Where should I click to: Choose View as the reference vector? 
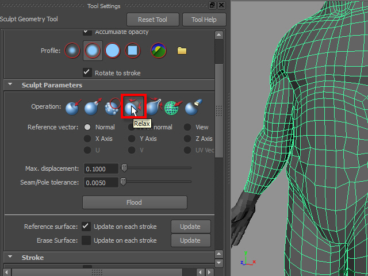[187, 127]
